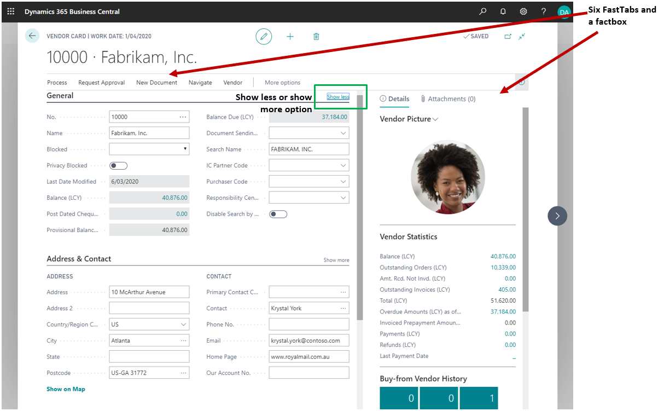Click the help question mark icon
Viewport: 664px width, 411px height.
(x=543, y=11)
